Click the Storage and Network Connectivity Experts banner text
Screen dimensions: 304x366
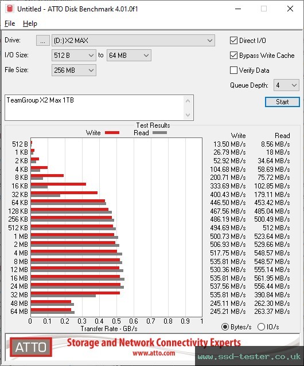pyautogui.click(x=154, y=343)
